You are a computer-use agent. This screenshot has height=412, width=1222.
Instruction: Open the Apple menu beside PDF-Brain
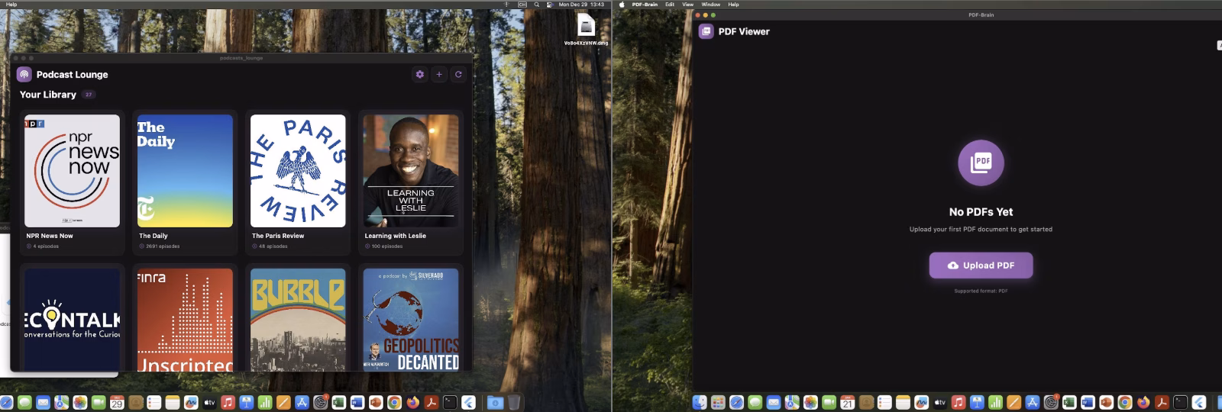point(622,5)
